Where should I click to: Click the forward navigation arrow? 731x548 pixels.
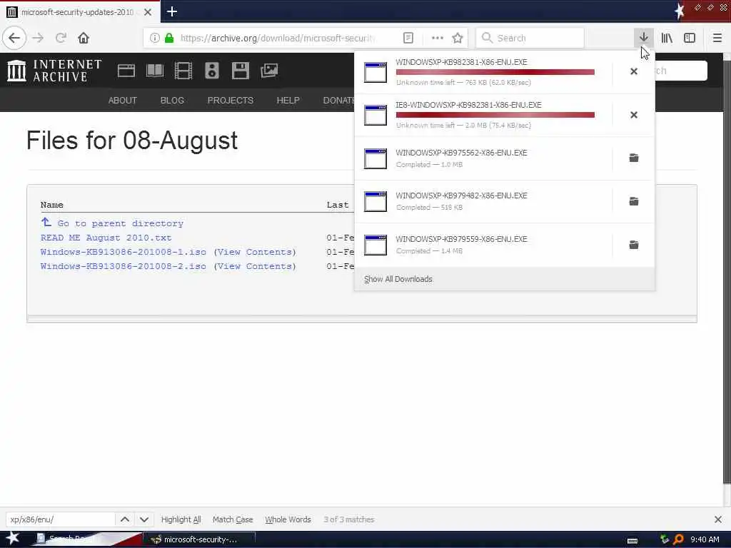pos(39,38)
